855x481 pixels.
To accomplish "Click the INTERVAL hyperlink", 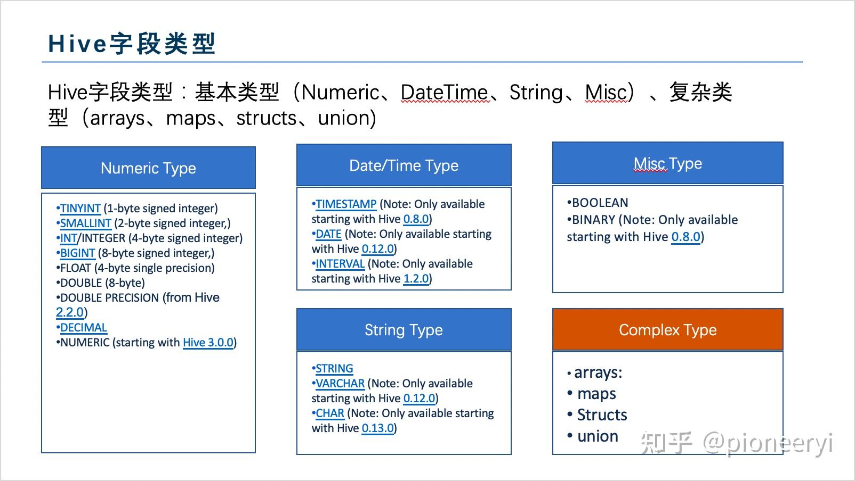I will [x=340, y=263].
